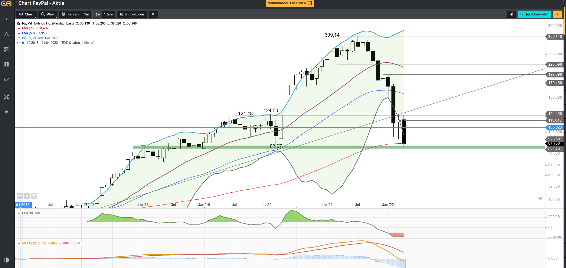Click the download arrow chart button
This screenshot has width=566, height=268.
tap(27, 196)
